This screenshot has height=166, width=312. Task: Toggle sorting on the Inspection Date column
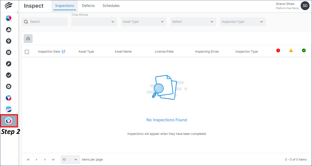pos(64,51)
